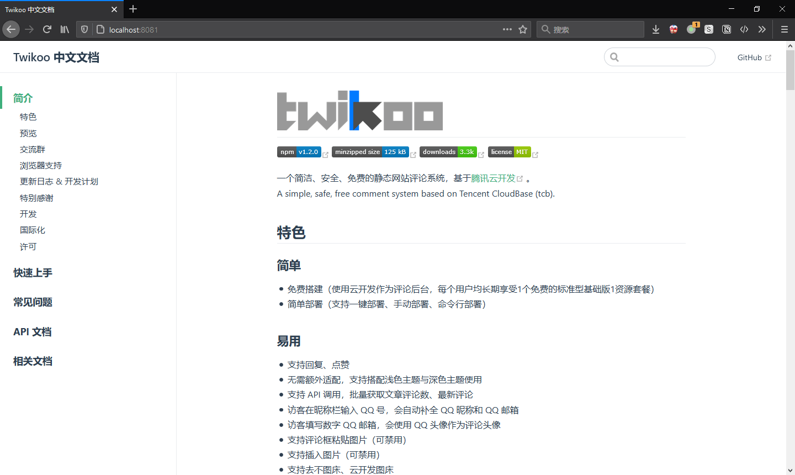Open the 腾讯云开发 link
The width and height of the screenshot is (795, 475).
493,178
